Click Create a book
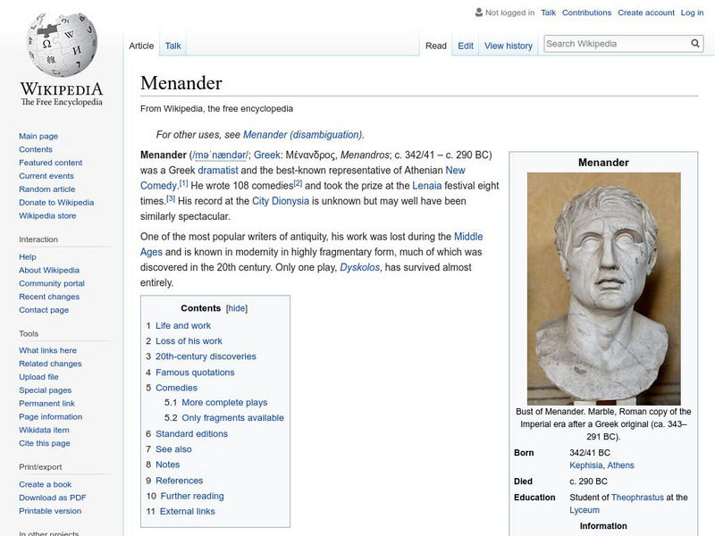 click(46, 484)
